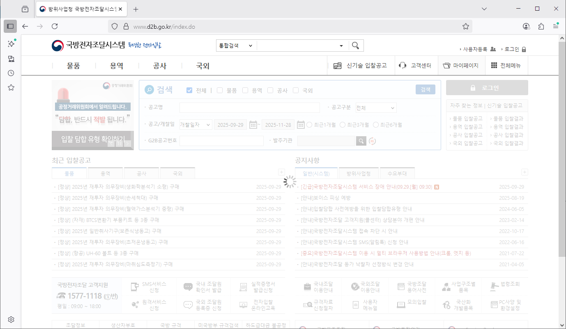Screen dimensions: 566x329
Task: Open the 고객센터 headset icon
Action: point(403,66)
